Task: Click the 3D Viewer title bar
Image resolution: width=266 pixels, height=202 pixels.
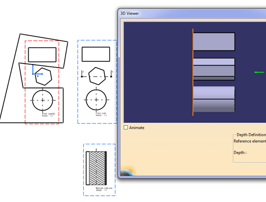Action: (192, 13)
